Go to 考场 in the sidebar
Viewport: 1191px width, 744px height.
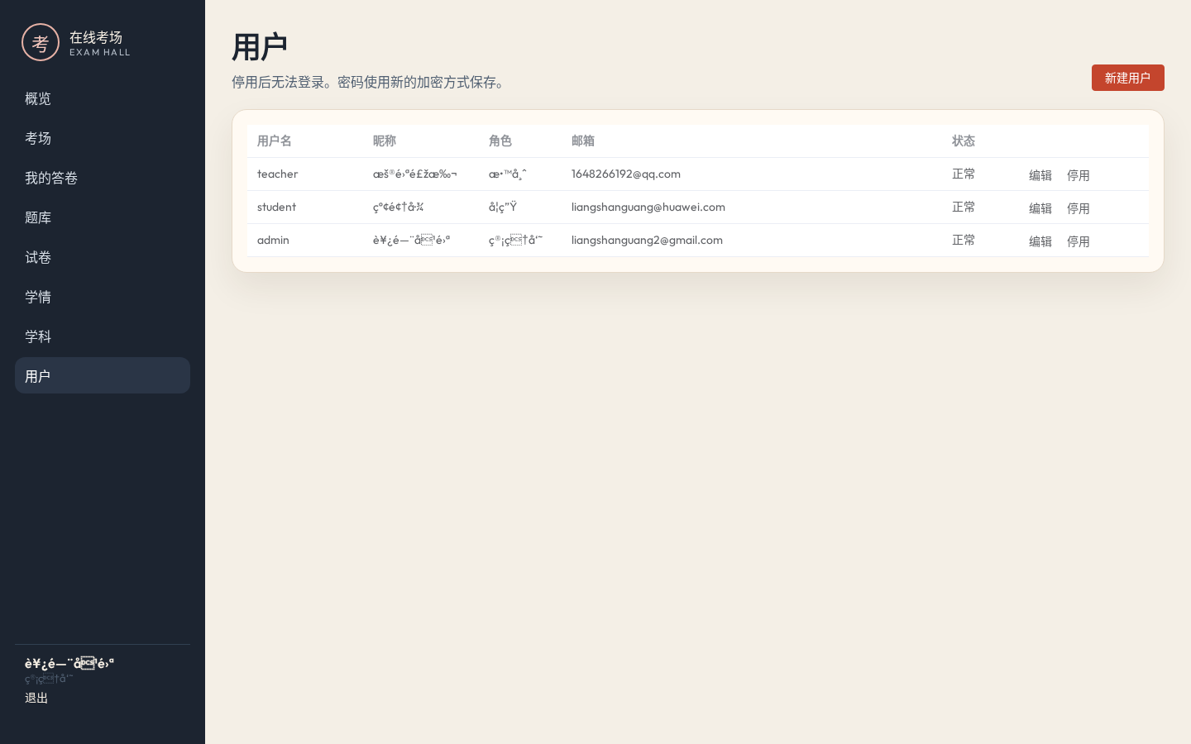pos(103,138)
